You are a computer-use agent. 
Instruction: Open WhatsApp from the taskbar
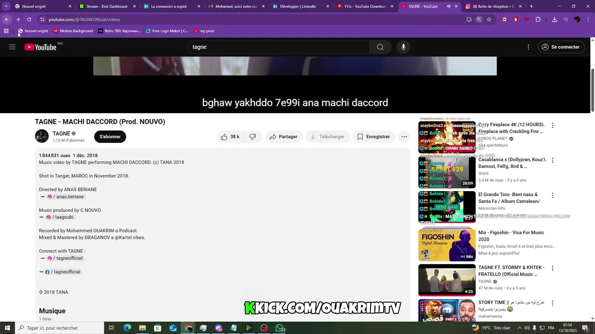tap(279, 328)
